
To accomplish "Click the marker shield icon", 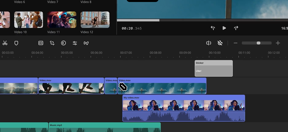I will tap(16, 43).
